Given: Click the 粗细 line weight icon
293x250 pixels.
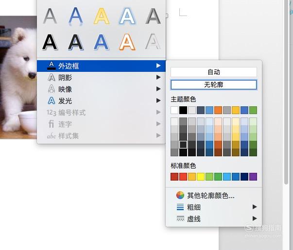Looking at the screenshot, I should 180,207.
